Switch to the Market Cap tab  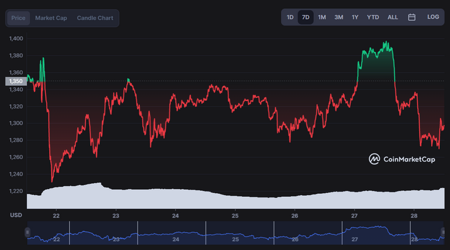51,18
